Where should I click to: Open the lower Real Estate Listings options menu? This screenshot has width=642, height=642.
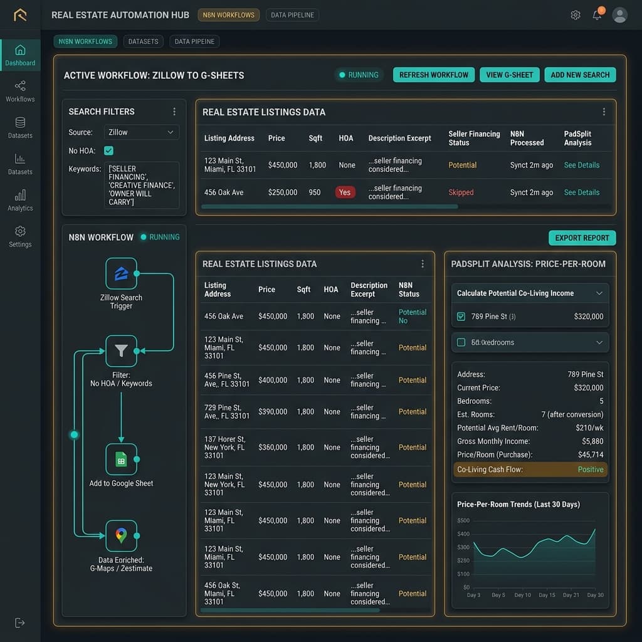click(x=423, y=264)
